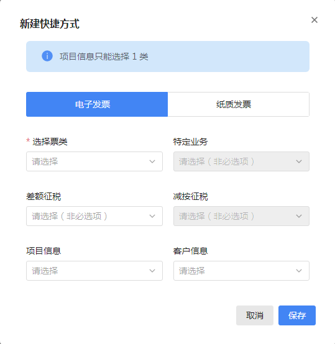Viewport: 335px width, 344px height.
Task: Switch to the 电子发票 tab
Action: click(97, 104)
